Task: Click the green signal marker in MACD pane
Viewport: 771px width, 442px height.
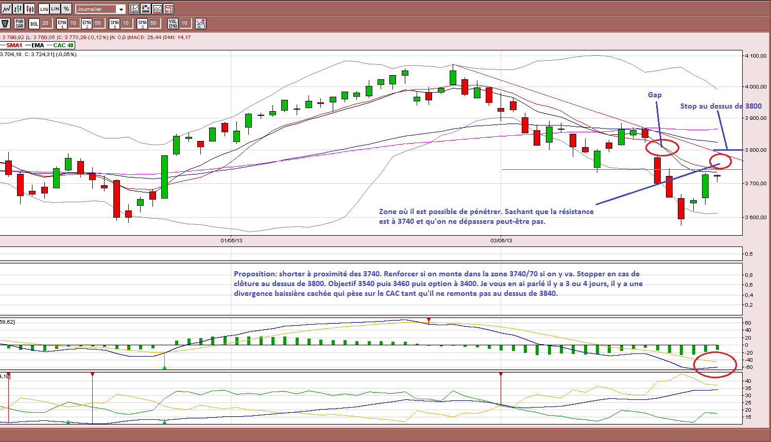Action: point(164,367)
